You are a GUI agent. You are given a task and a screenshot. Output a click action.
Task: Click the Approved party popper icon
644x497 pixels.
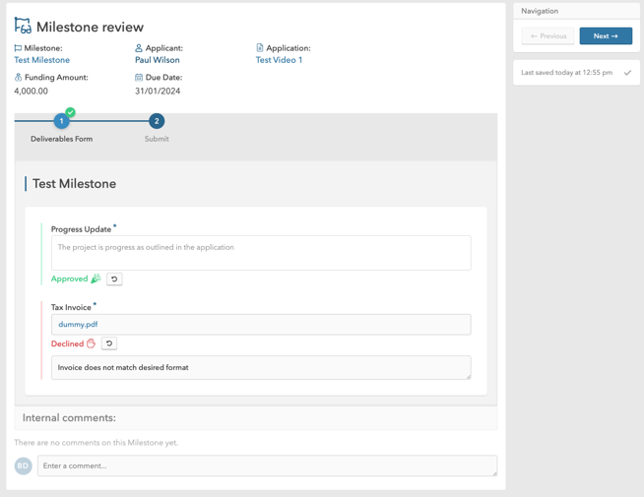click(96, 280)
